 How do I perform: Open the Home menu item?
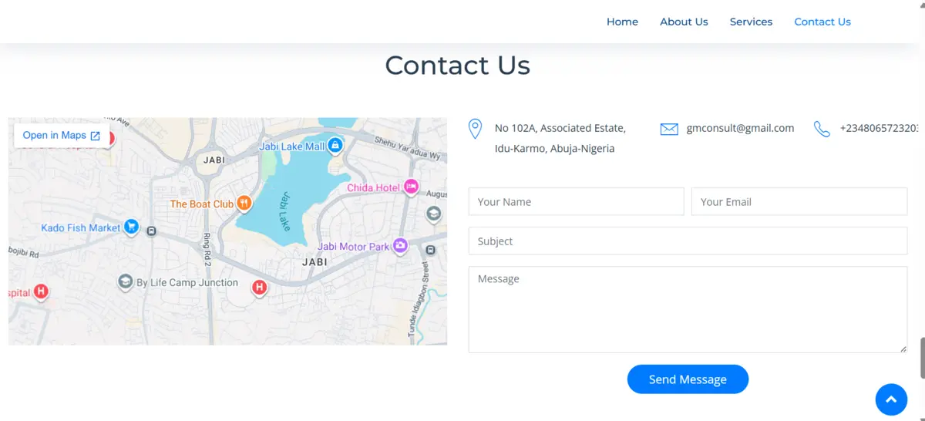point(622,22)
